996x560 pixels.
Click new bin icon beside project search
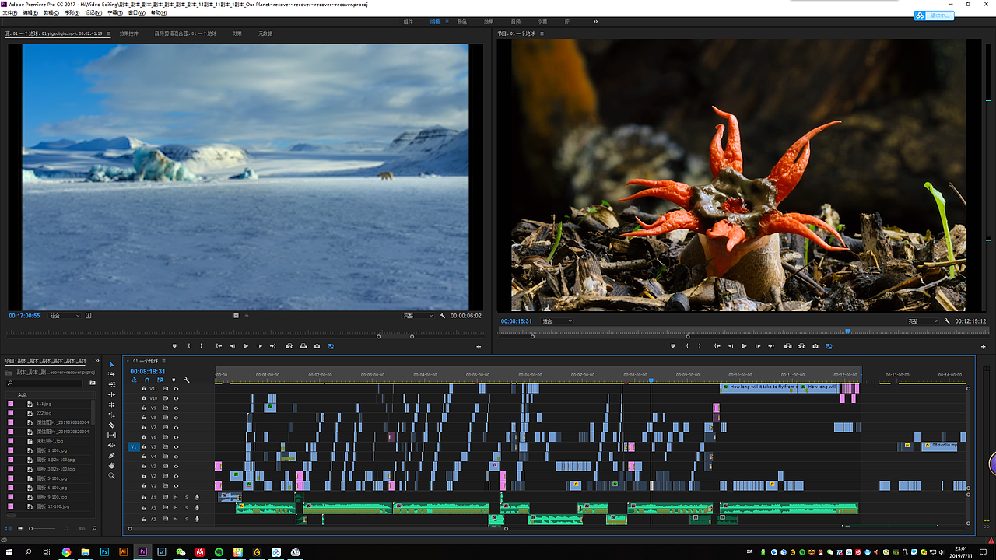click(93, 383)
